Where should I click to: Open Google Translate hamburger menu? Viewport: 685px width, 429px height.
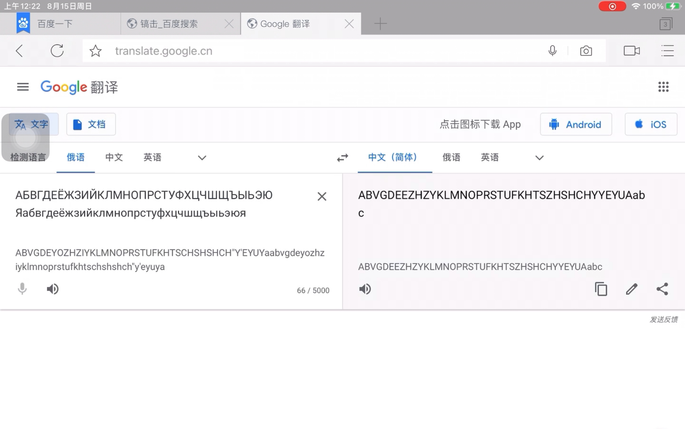click(23, 87)
